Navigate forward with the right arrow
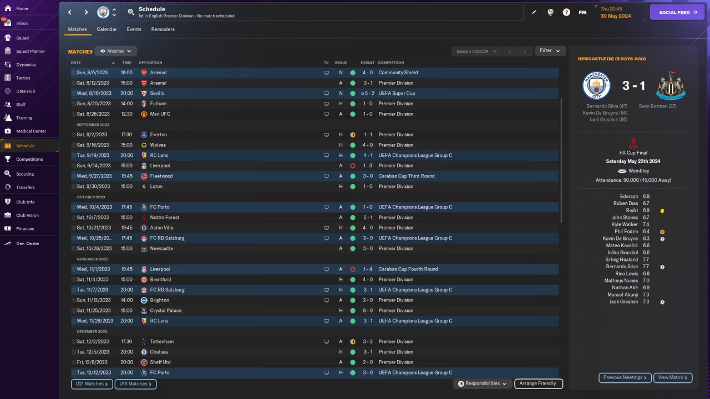 click(x=86, y=12)
